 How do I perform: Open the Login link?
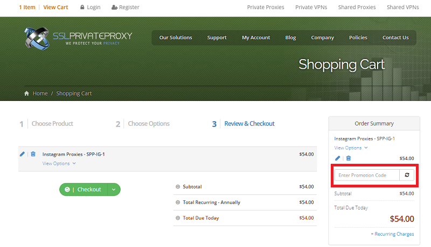click(93, 7)
